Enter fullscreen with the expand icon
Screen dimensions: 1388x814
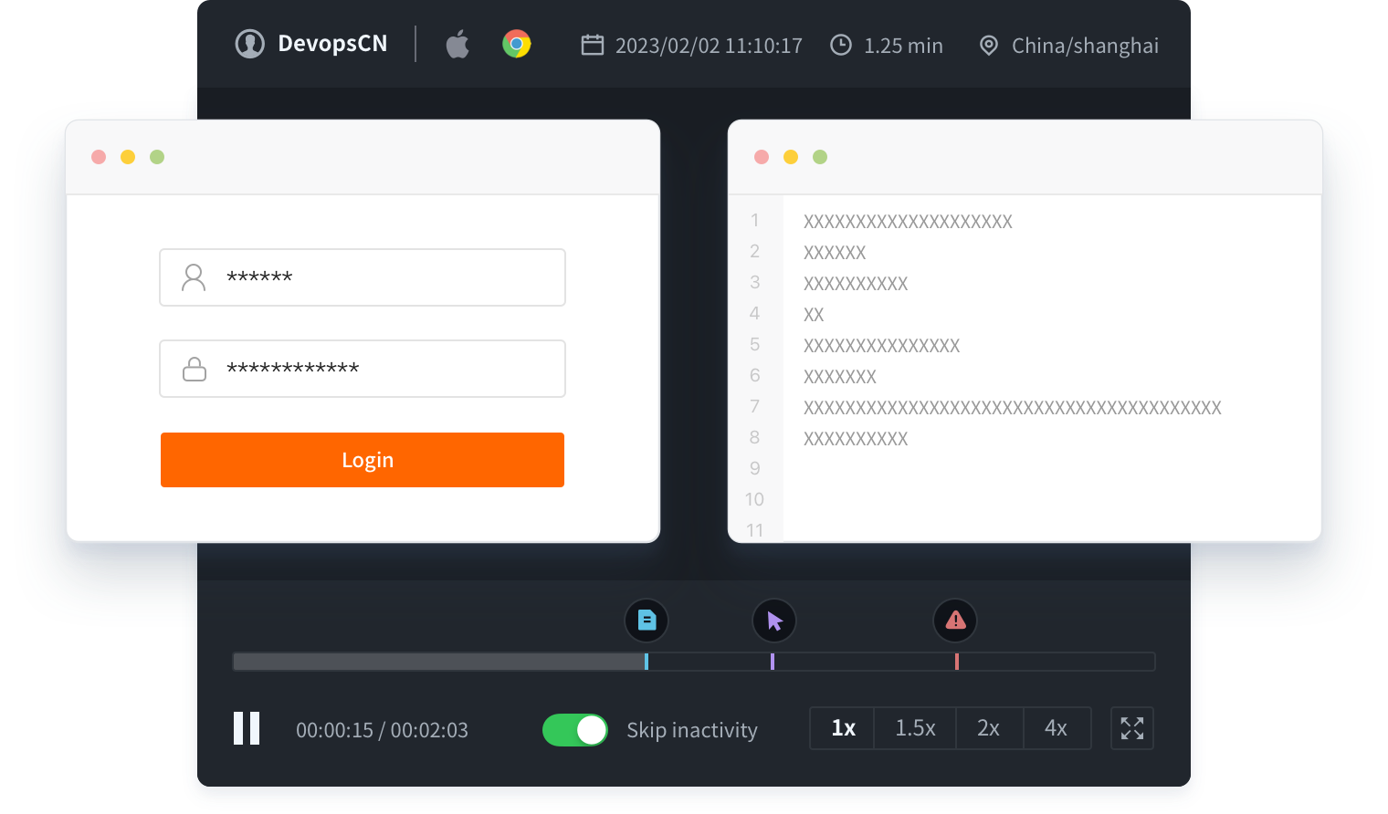1132,728
